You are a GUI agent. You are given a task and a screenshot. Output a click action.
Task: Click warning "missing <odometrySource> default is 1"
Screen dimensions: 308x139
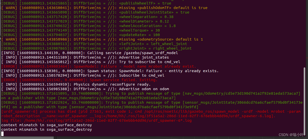(161, 39)
